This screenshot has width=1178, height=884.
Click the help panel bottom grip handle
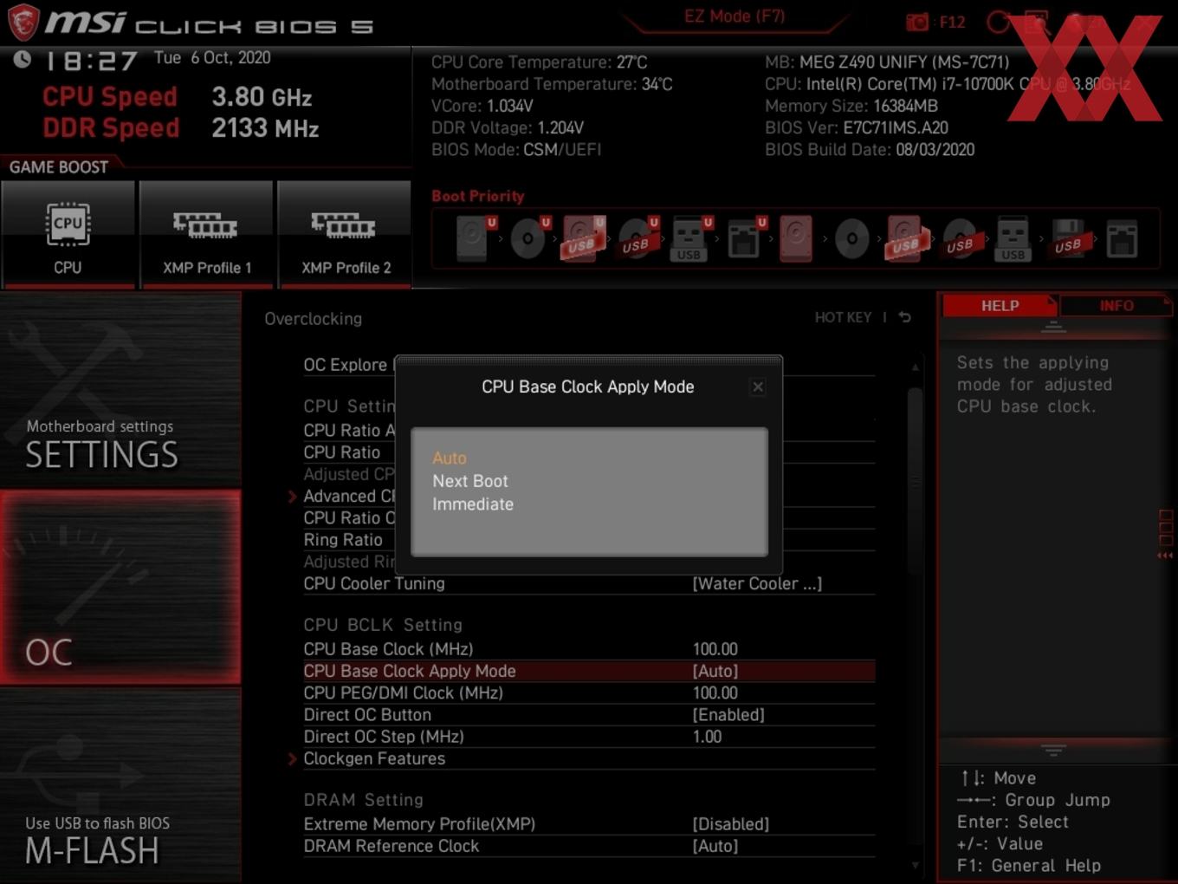point(1053,750)
